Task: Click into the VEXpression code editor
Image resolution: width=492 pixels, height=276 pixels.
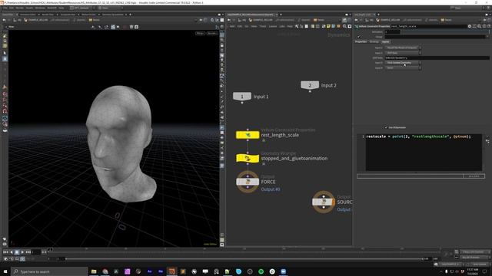Action: [x=424, y=153]
